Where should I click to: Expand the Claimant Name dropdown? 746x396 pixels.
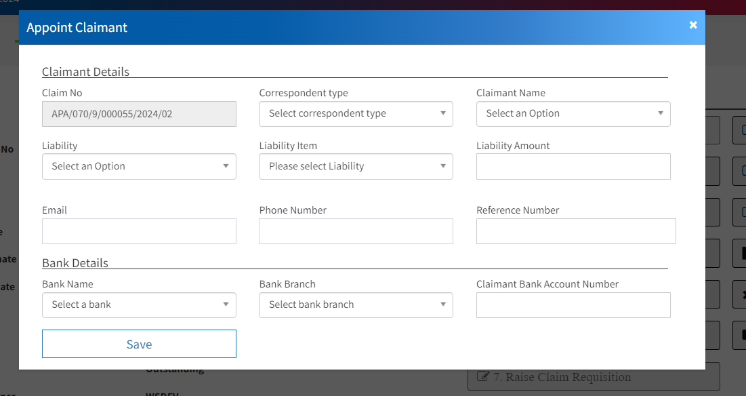point(573,114)
